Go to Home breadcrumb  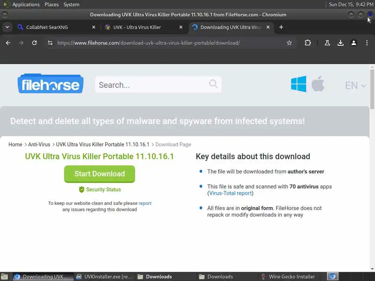tap(15, 145)
